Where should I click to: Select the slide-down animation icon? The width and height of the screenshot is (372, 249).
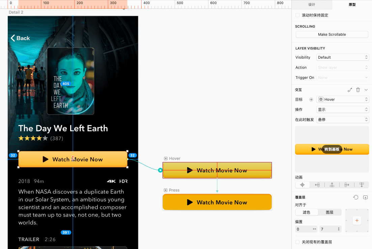pos(361,185)
